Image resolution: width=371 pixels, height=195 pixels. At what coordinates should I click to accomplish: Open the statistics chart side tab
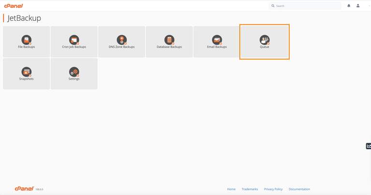(x=369, y=146)
